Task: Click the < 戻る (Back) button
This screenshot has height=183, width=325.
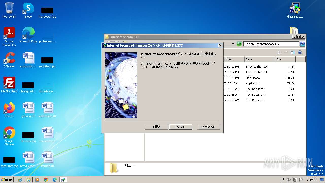Action: click(156, 127)
